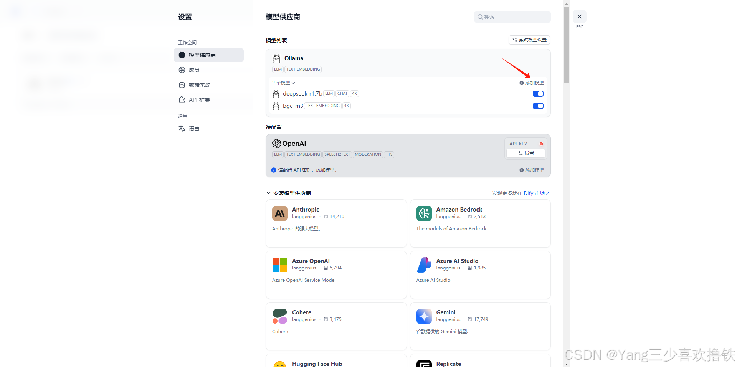Click the TTS tag on OpenAI
The width and height of the screenshot is (737, 367).
click(389, 155)
